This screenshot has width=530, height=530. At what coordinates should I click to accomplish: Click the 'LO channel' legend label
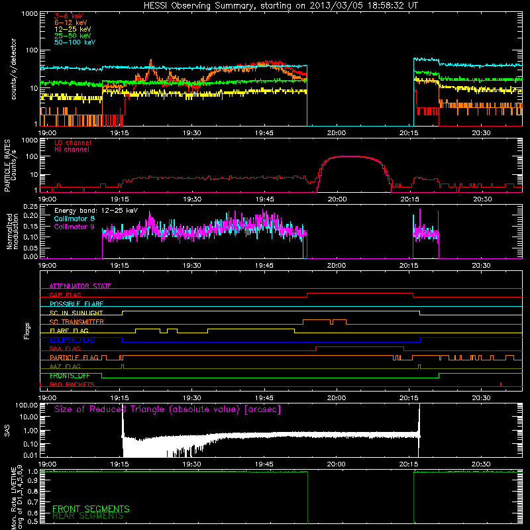coord(73,142)
